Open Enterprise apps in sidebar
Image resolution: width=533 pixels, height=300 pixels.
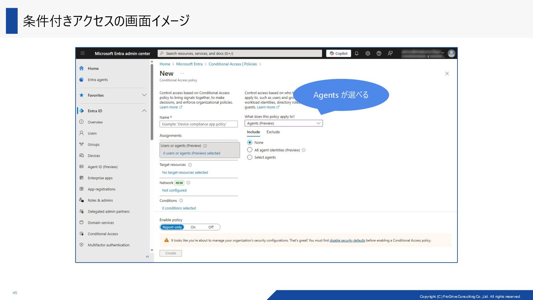pyautogui.click(x=100, y=178)
